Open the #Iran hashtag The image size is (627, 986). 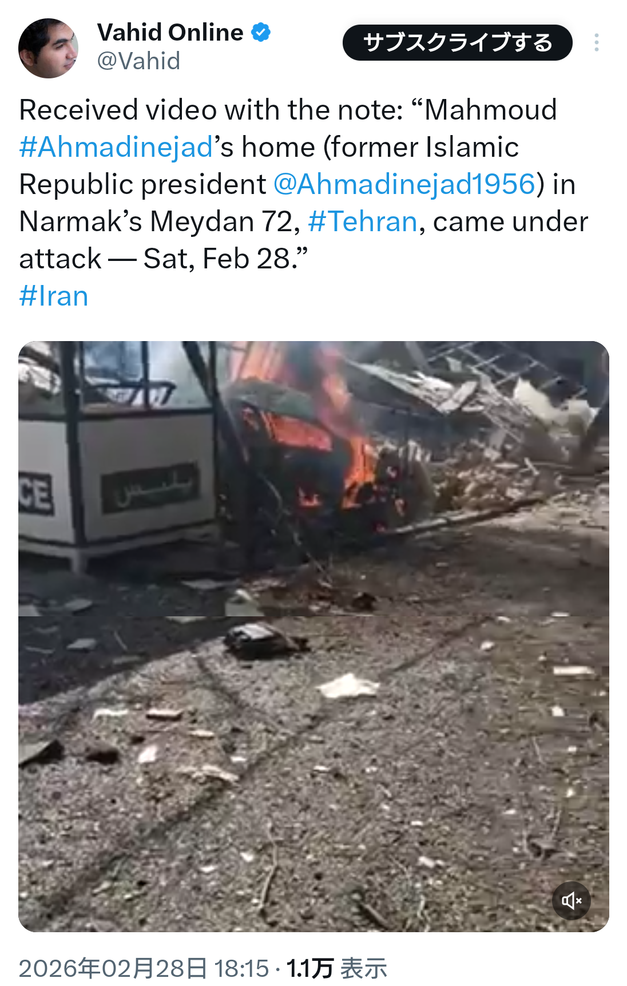(54, 296)
